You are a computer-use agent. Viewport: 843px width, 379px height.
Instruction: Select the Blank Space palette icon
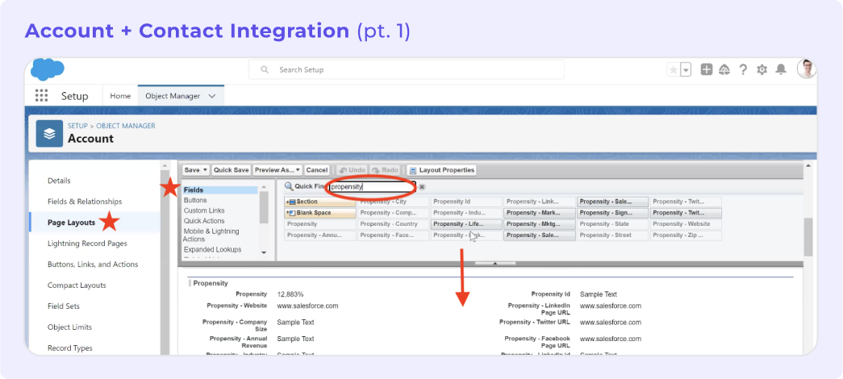(x=291, y=213)
